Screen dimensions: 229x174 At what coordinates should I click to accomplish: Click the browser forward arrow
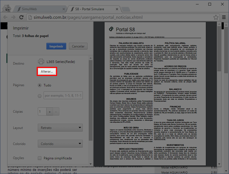pyautogui.click(x=13, y=17)
